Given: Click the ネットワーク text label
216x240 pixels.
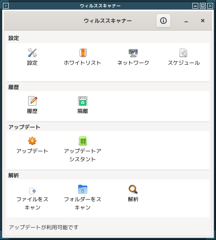Looking at the screenshot, I should coord(133,63).
